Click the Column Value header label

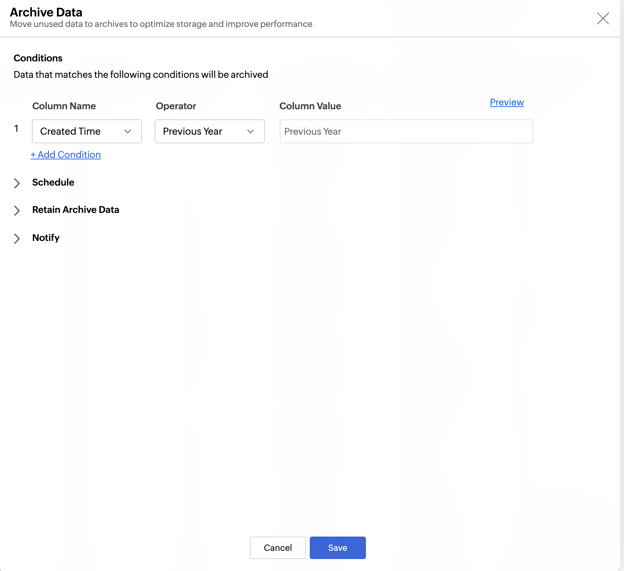tap(310, 106)
